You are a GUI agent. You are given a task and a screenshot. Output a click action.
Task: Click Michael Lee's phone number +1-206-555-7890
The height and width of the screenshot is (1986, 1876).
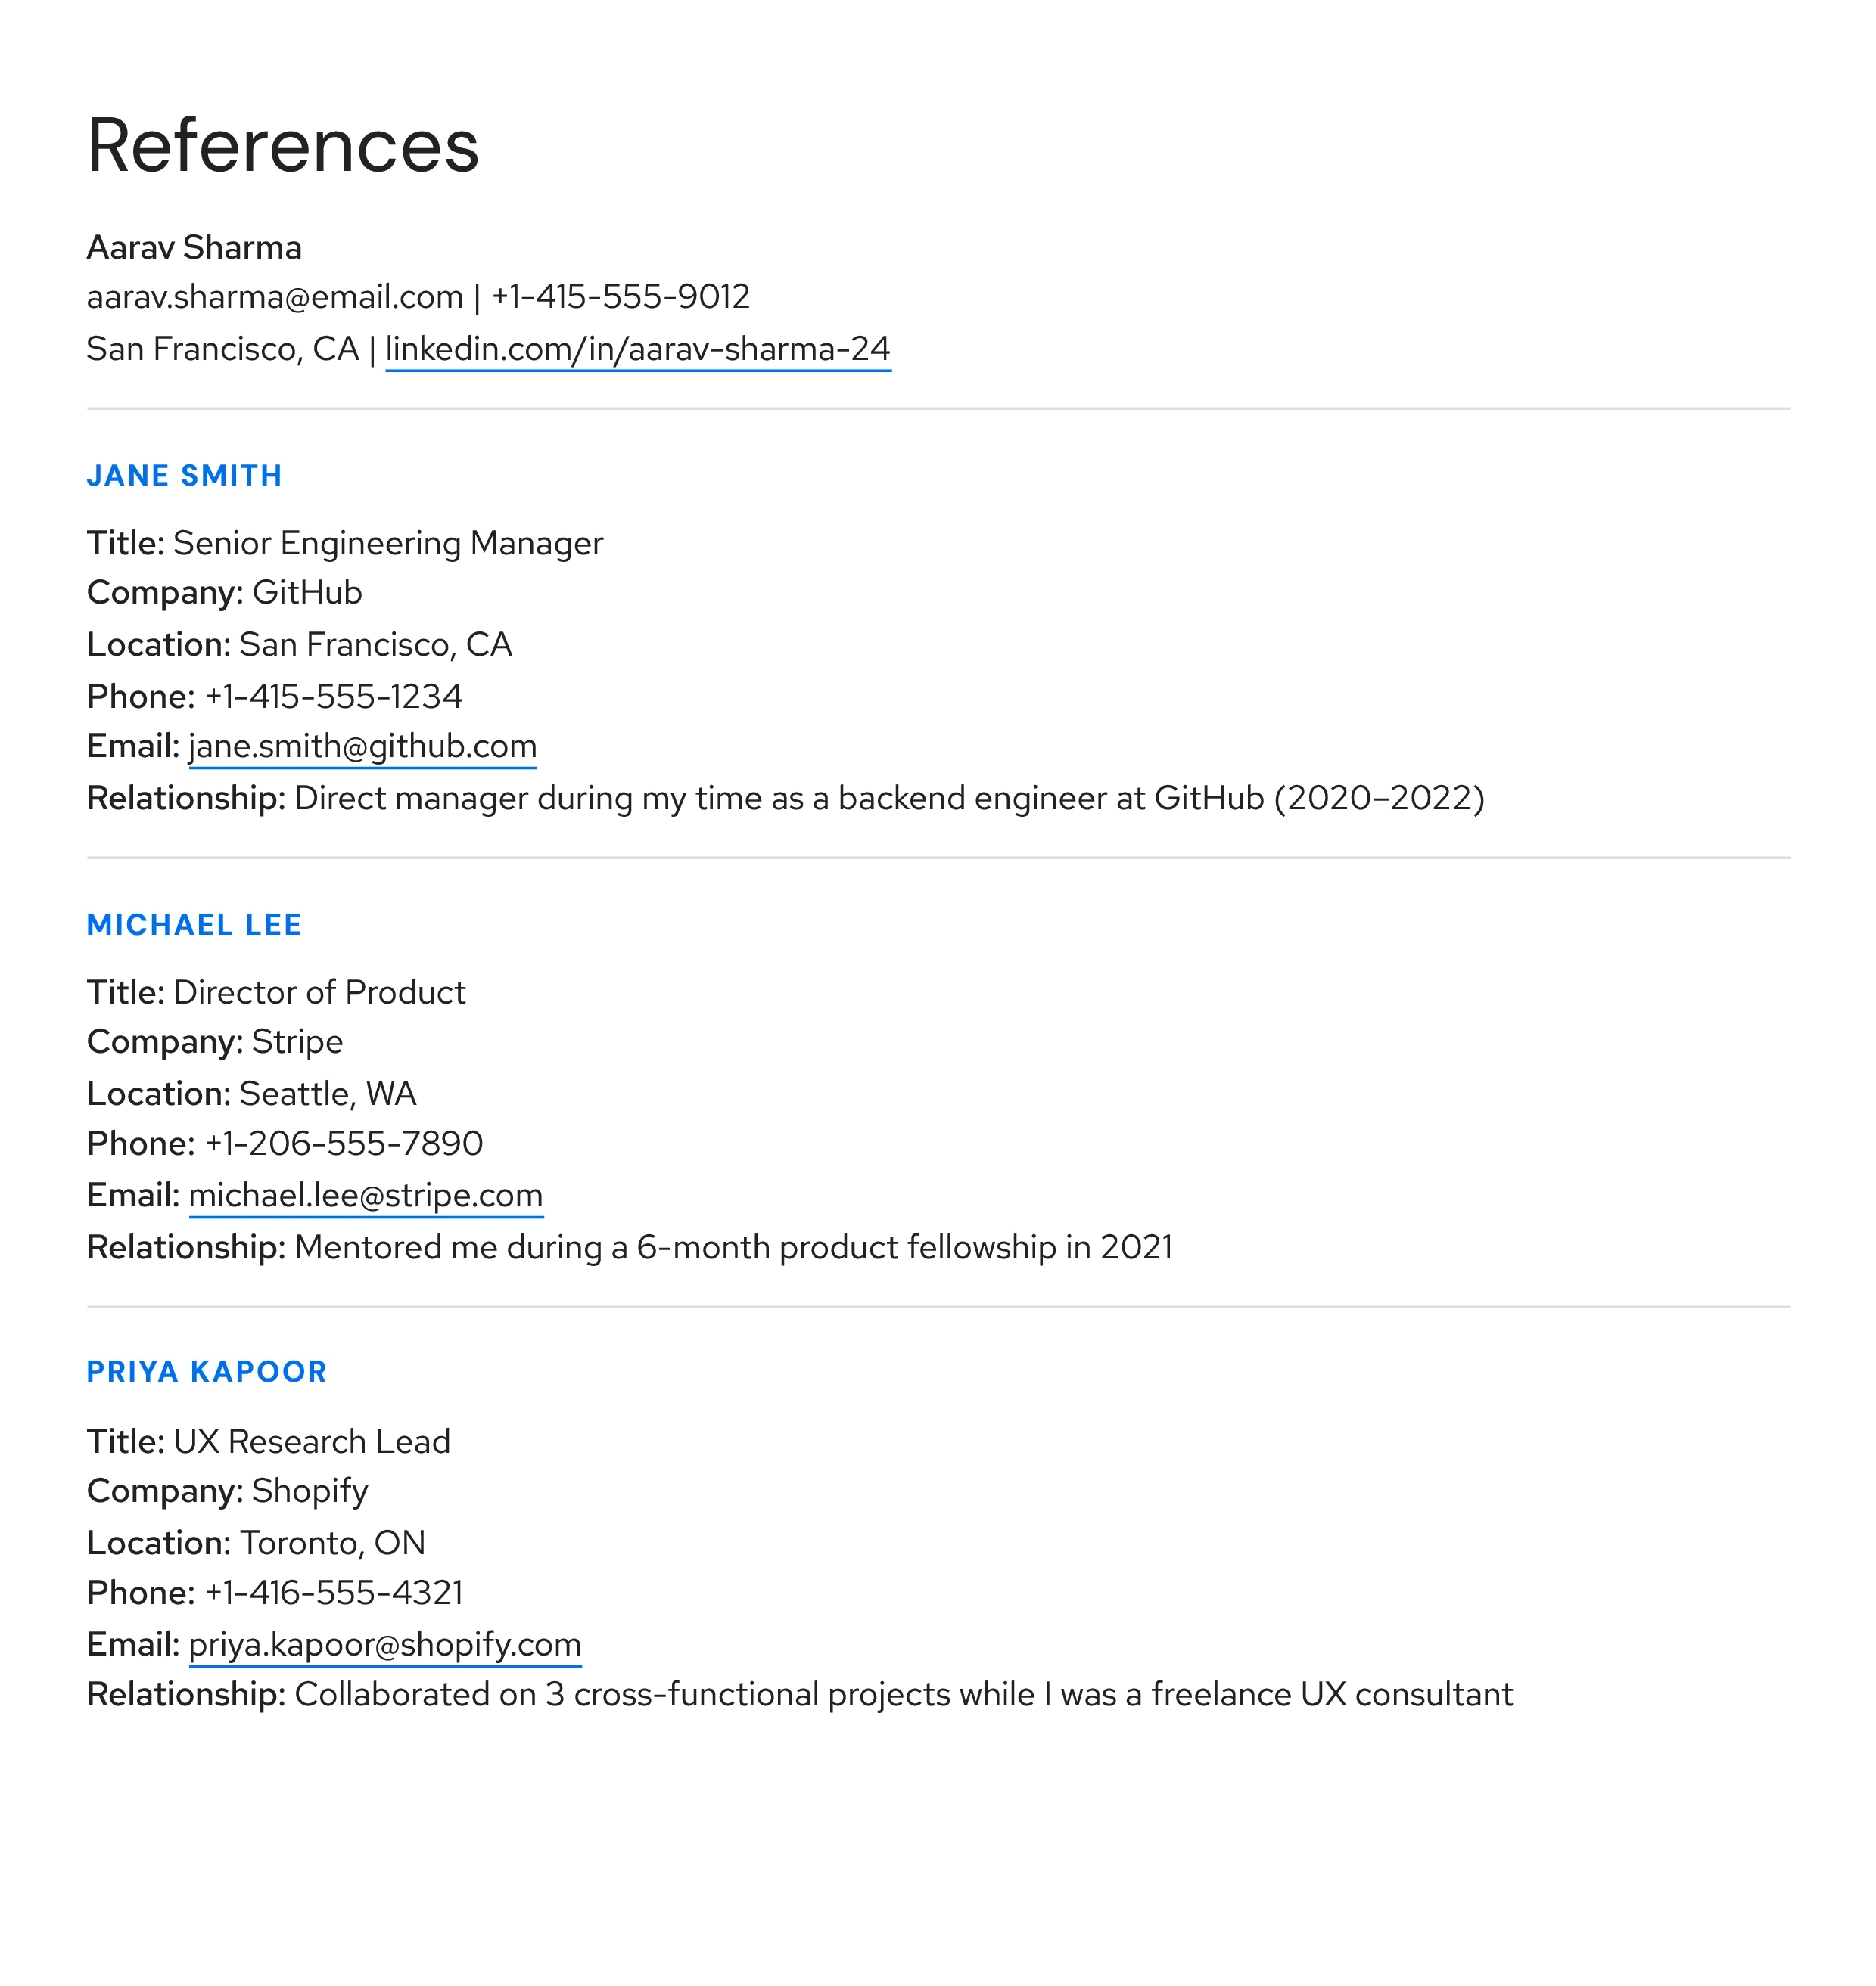click(343, 1144)
